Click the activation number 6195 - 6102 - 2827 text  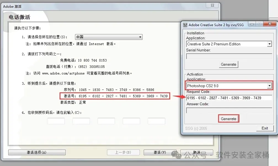[x=96, y=96]
